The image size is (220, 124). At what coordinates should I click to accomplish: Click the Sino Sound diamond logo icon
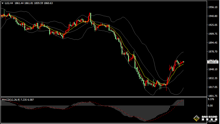(x=196, y=118)
